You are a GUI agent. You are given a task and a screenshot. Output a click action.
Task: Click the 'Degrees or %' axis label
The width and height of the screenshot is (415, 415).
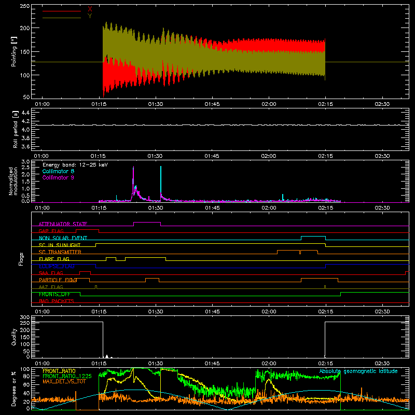coord(14,389)
